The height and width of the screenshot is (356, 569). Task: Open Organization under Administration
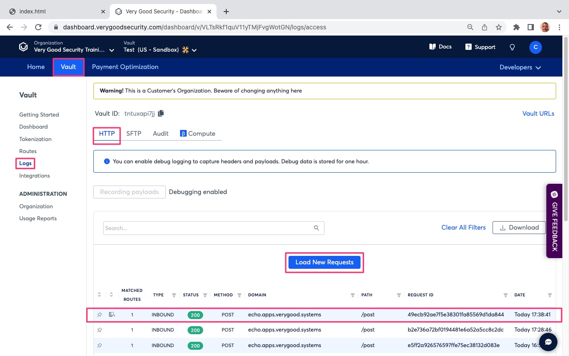click(36, 206)
